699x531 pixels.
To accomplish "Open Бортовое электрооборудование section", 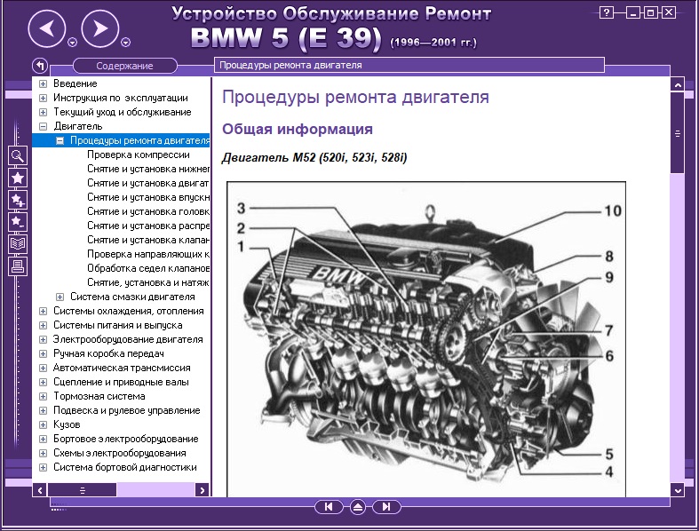I will coord(126,440).
